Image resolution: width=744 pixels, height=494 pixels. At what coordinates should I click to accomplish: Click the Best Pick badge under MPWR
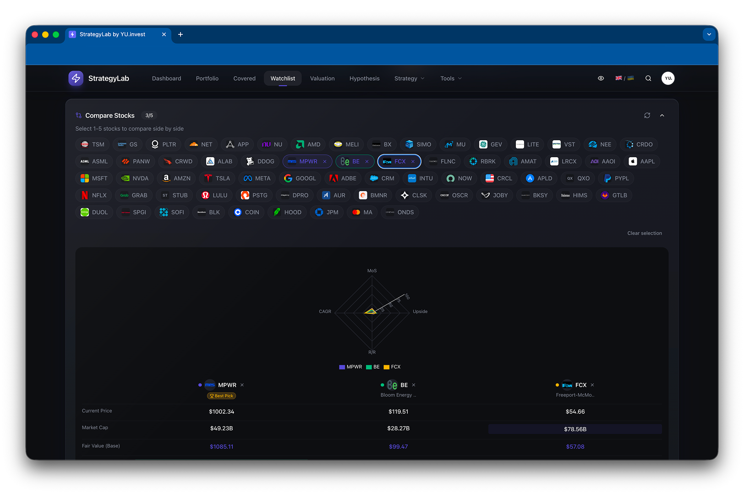click(x=221, y=395)
